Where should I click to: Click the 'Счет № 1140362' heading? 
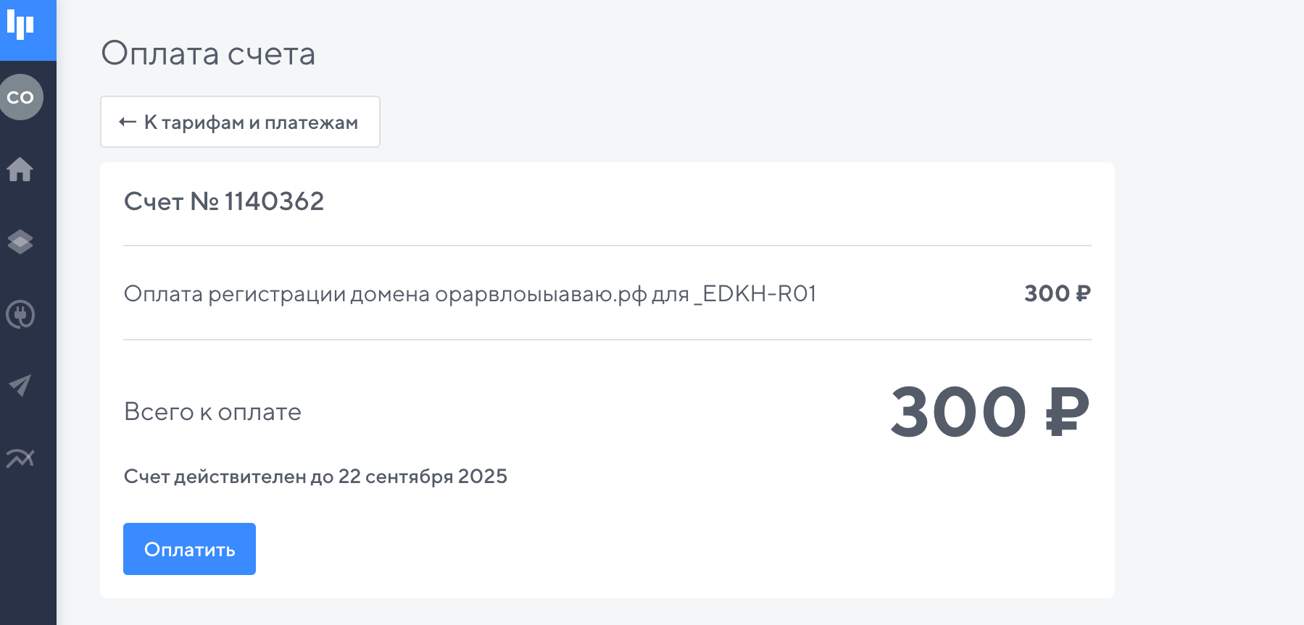pyautogui.click(x=224, y=201)
